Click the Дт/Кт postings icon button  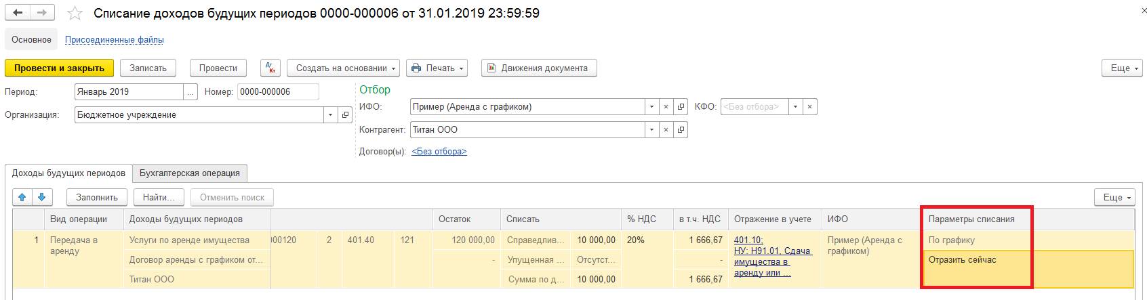point(270,68)
